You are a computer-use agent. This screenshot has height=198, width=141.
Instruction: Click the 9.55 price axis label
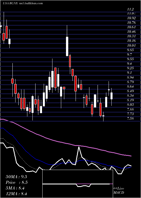[130, 59]
